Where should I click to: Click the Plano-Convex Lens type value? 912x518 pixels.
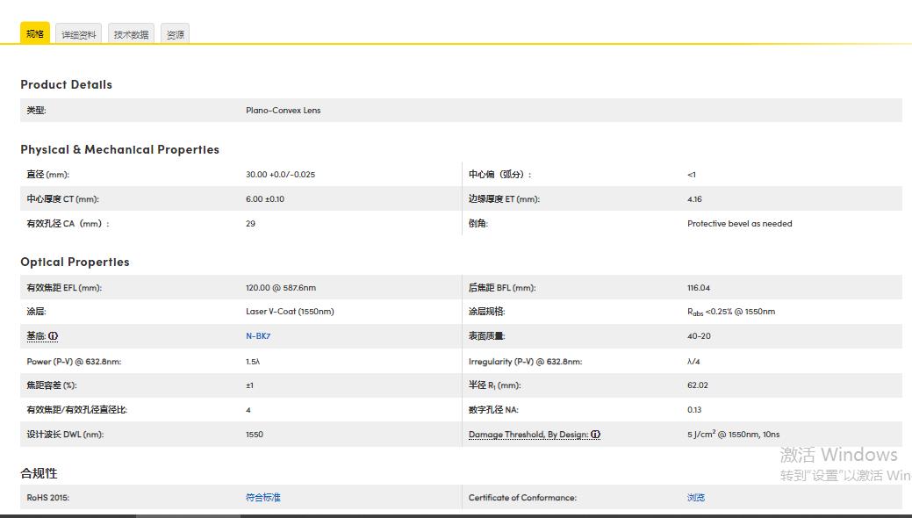click(283, 111)
